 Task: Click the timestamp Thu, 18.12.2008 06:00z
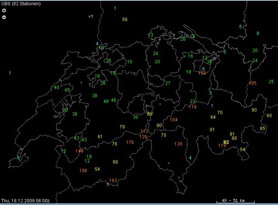tap(28, 200)
